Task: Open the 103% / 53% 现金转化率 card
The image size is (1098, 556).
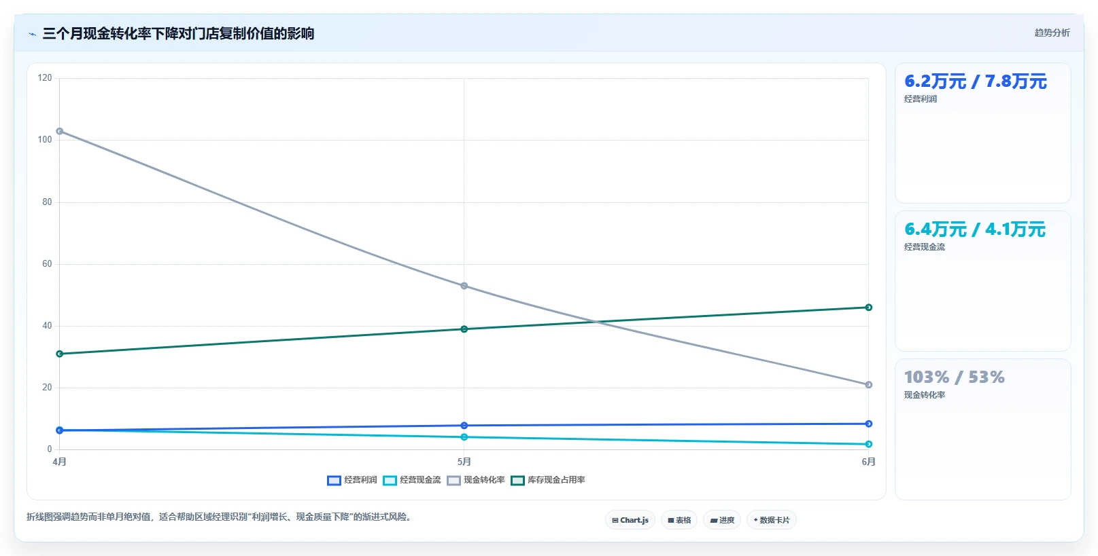Action: point(983,429)
